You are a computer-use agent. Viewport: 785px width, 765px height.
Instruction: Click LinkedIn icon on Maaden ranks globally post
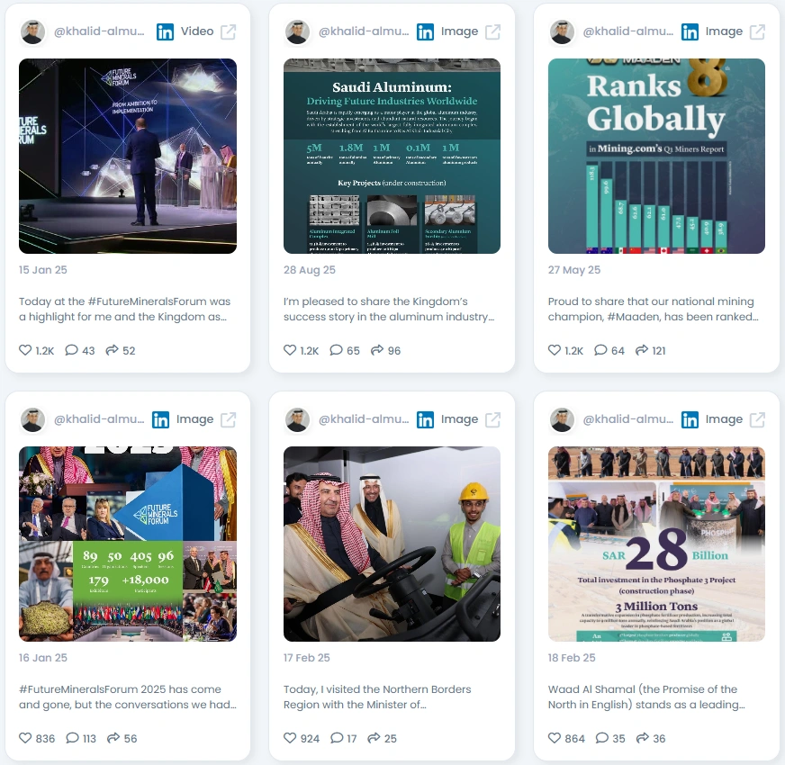click(690, 32)
